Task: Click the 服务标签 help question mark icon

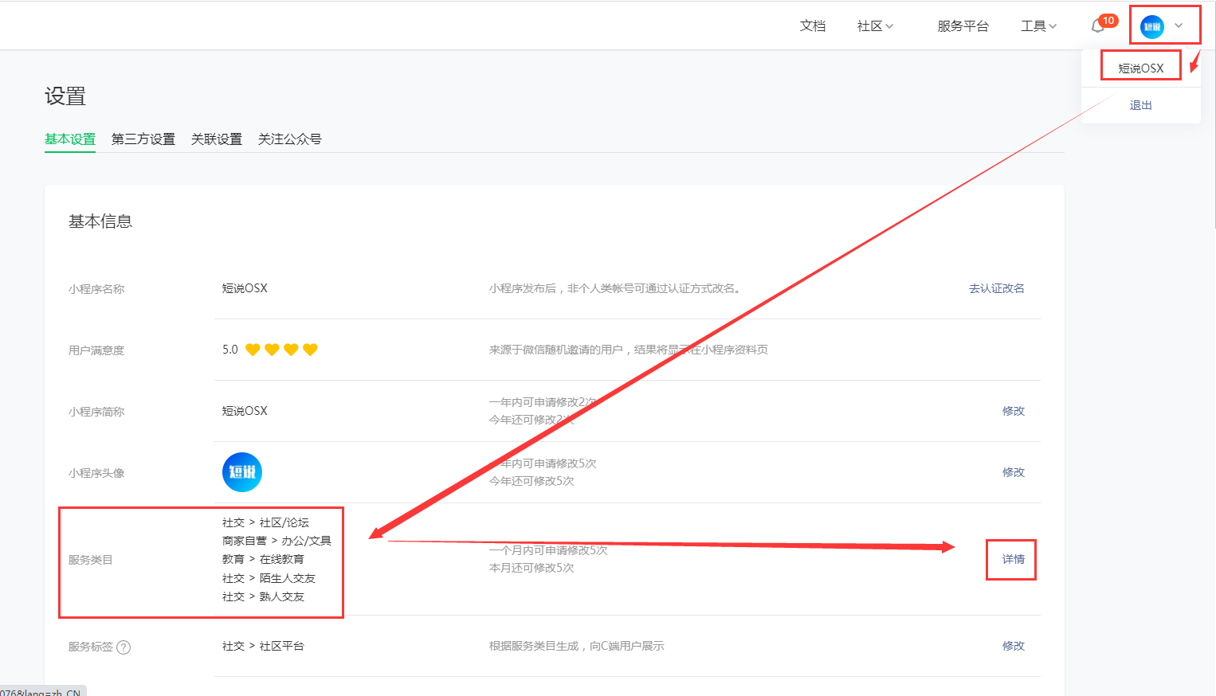Action: click(x=124, y=647)
